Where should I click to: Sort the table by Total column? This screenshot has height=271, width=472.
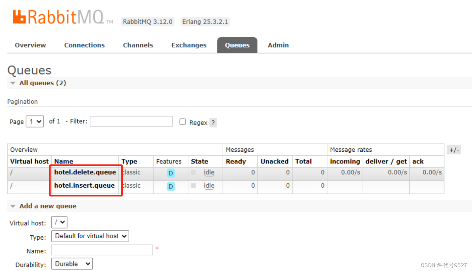coord(304,161)
